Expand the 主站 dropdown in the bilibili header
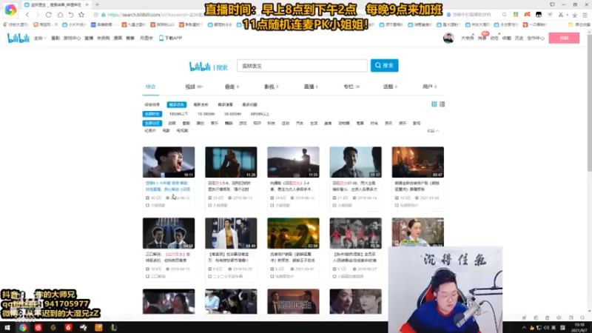592x333 pixels. point(40,38)
